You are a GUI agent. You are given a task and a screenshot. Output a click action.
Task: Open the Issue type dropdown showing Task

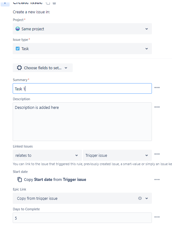coord(82,49)
